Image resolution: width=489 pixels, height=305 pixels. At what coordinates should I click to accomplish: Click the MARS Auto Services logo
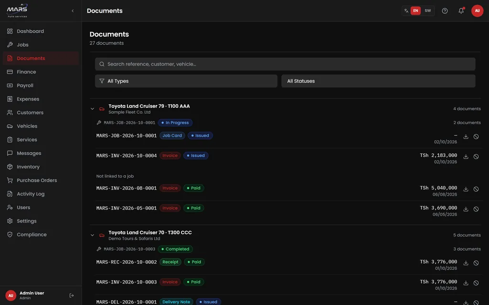click(18, 10)
